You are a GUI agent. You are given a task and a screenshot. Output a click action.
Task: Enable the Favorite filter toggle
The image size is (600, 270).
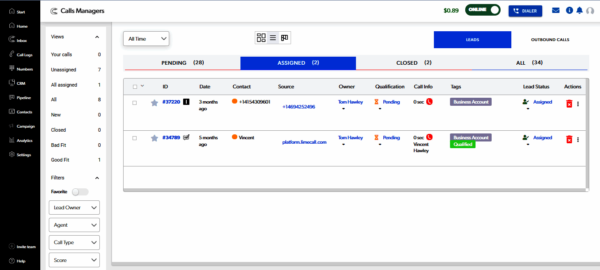tap(81, 192)
